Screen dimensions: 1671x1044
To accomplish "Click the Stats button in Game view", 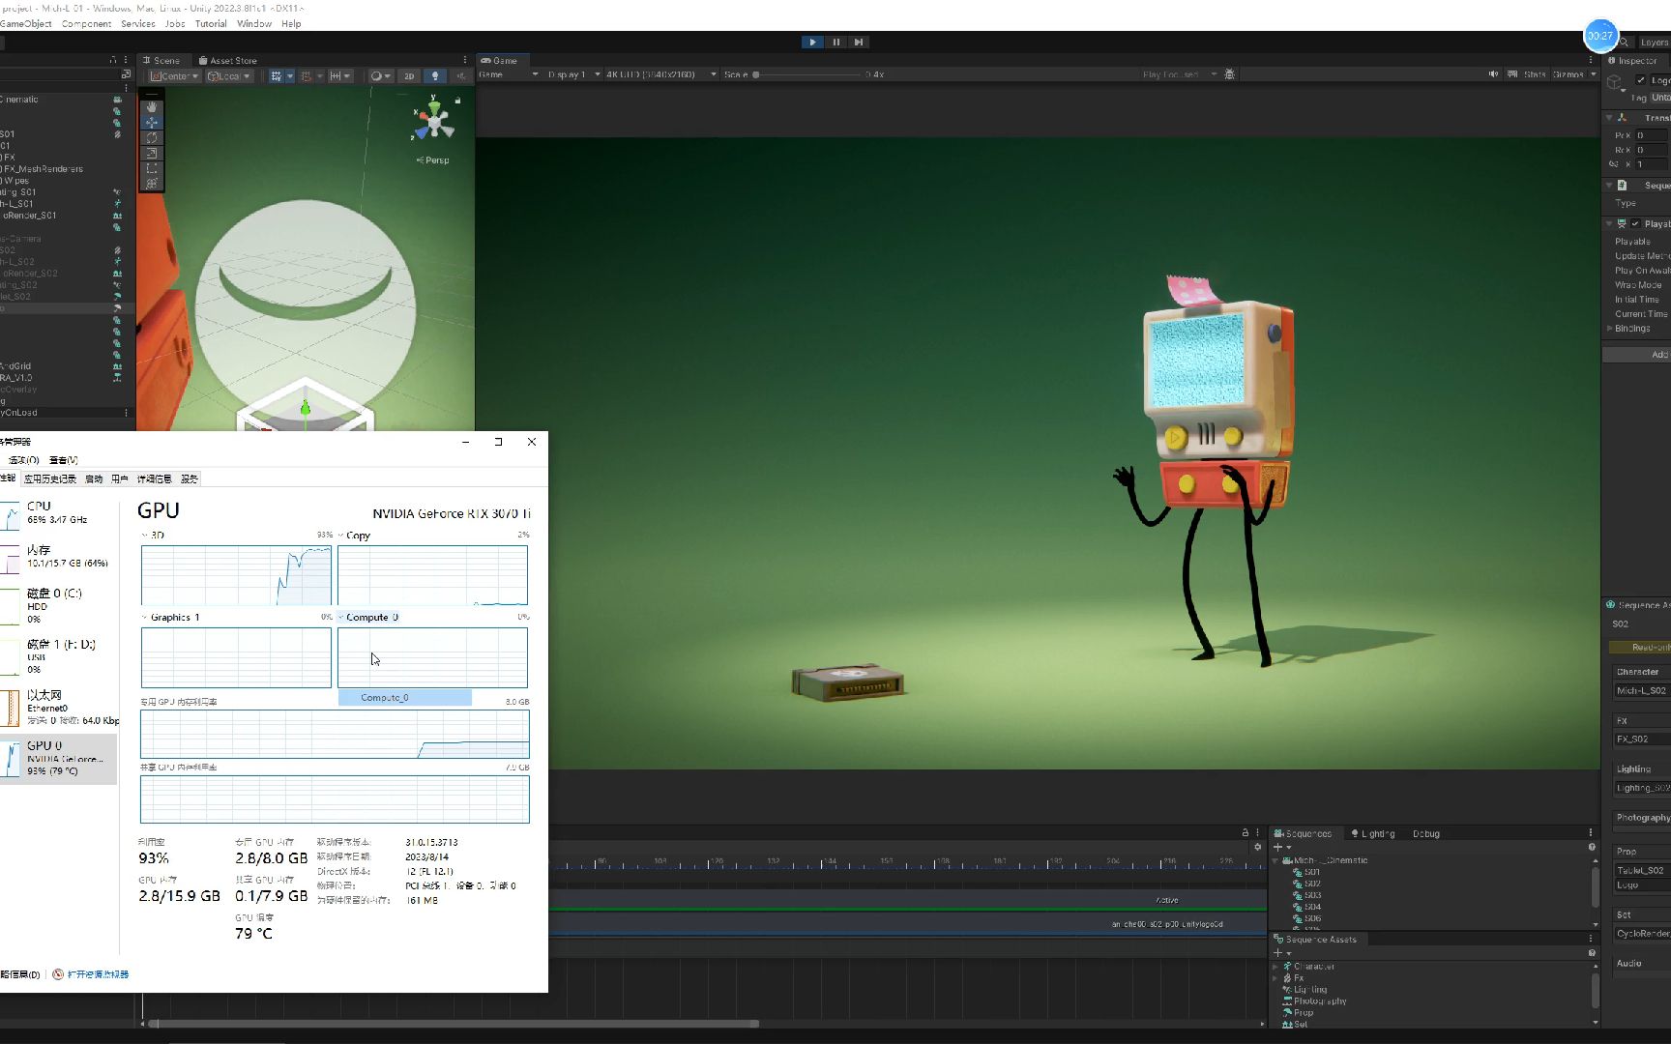I will click(1535, 74).
